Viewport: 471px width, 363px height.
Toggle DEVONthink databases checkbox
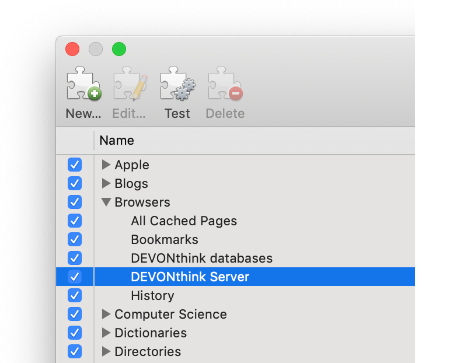coord(75,258)
